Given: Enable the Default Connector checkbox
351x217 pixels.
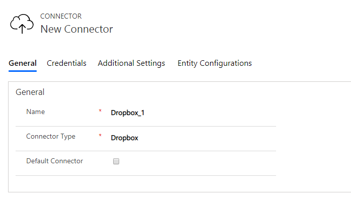Looking at the screenshot, I should click(116, 161).
